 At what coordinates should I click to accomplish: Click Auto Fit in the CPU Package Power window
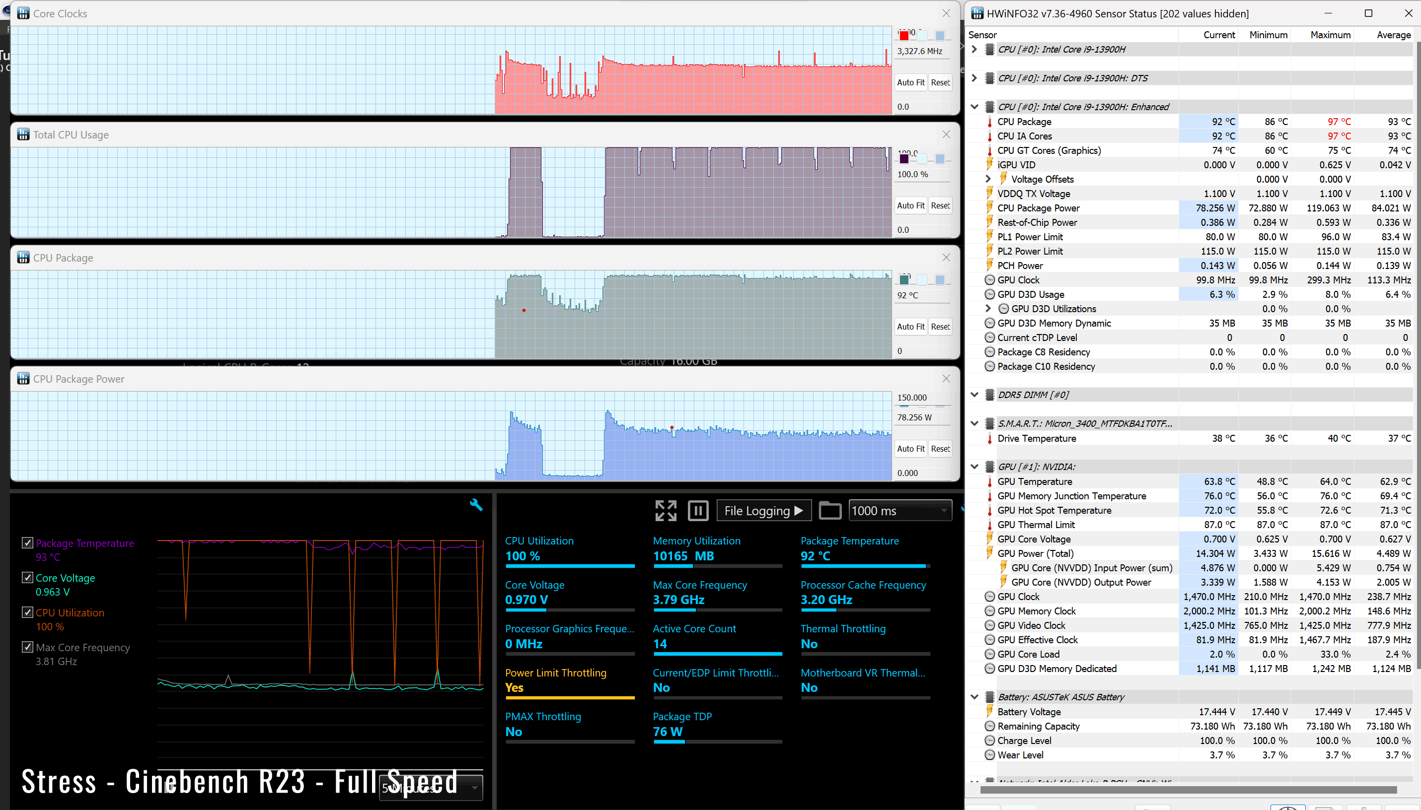click(x=910, y=448)
